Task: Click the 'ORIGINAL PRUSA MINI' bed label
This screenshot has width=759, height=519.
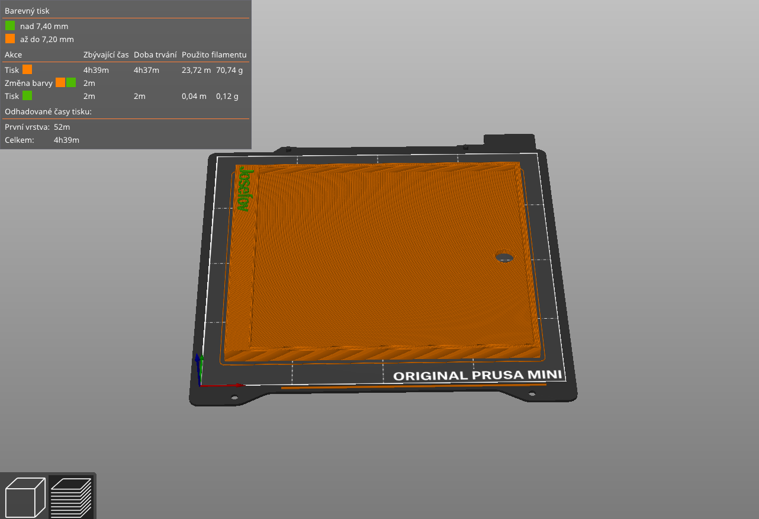Action: tap(477, 376)
